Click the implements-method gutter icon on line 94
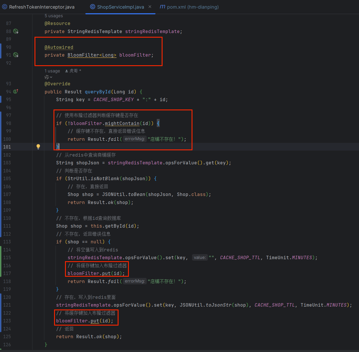The image size is (359, 352). tap(16, 91)
